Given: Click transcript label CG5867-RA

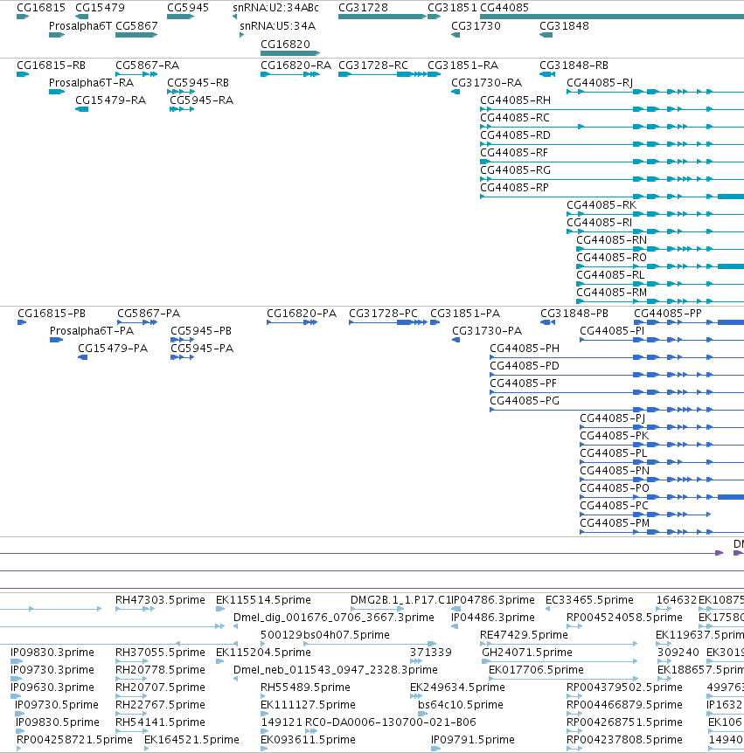Looking at the screenshot, I should (147, 66).
